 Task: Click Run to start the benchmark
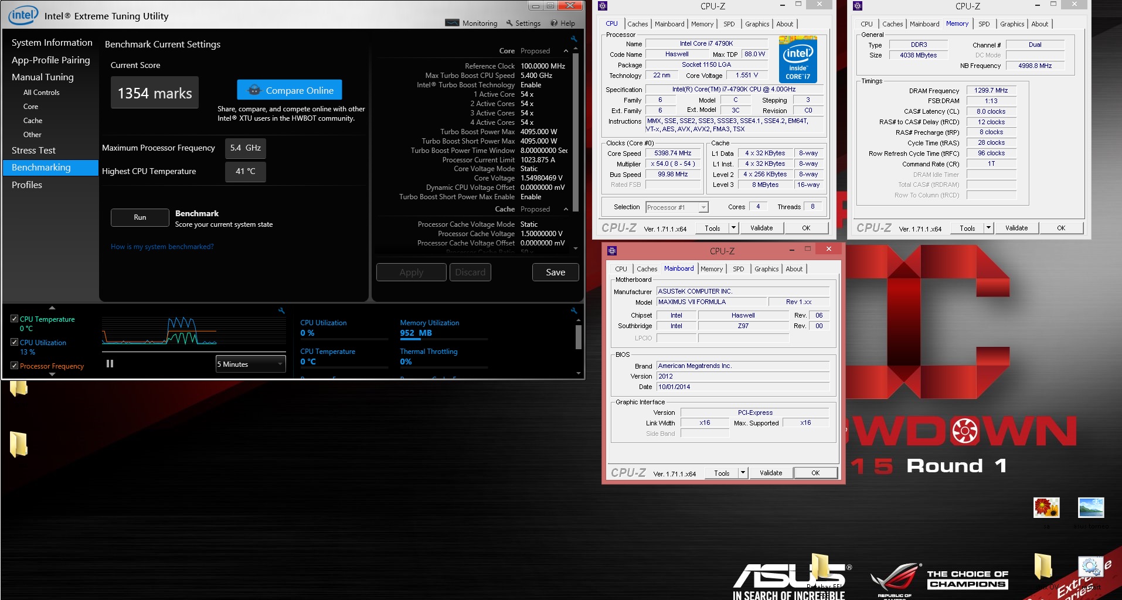(140, 217)
